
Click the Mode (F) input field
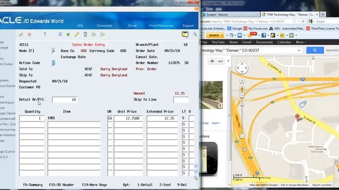pyautogui.click(x=53, y=51)
